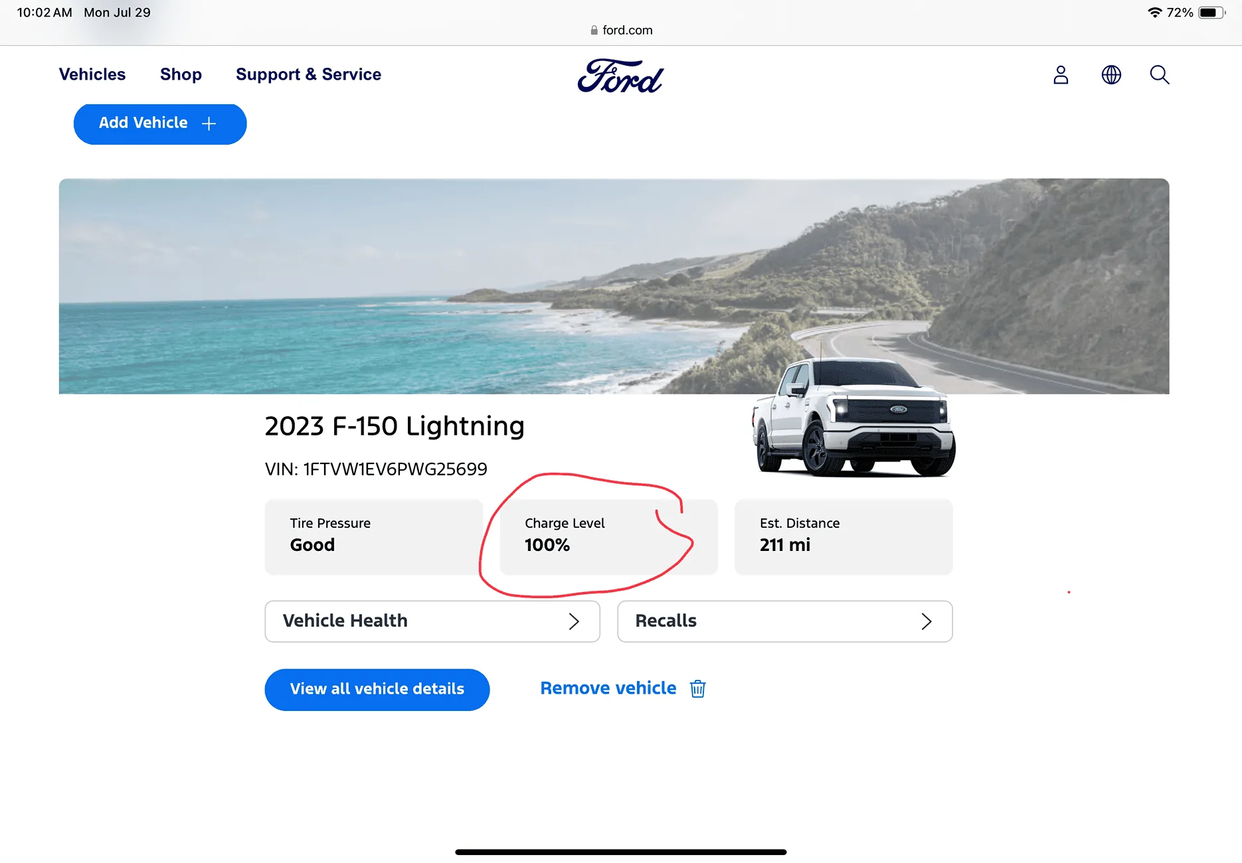Expand the Recalls chevron arrow
The width and height of the screenshot is (1242, 863).
[927, 621]
